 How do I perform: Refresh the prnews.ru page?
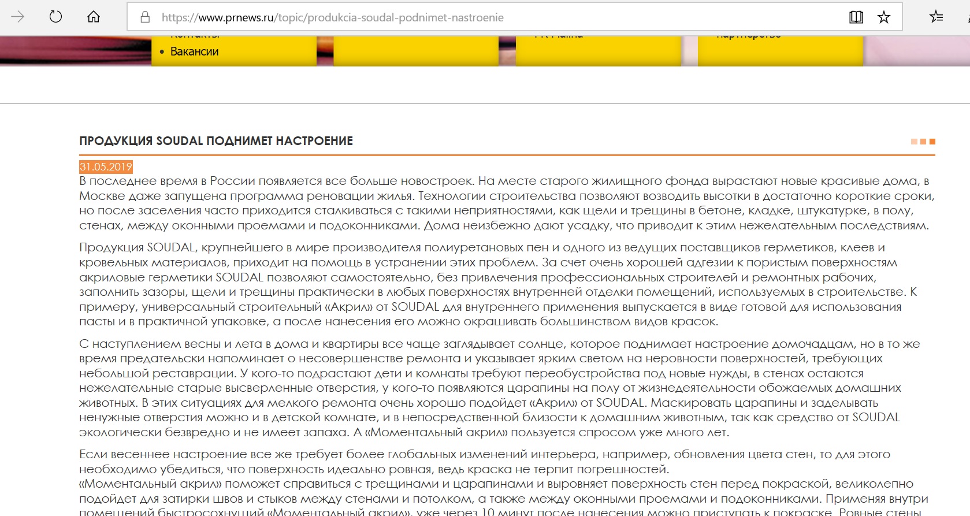click(55, 17)
